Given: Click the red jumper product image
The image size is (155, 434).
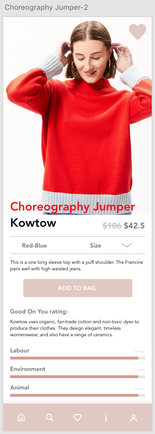Looking at the screenshot, I should click(77, 116).
